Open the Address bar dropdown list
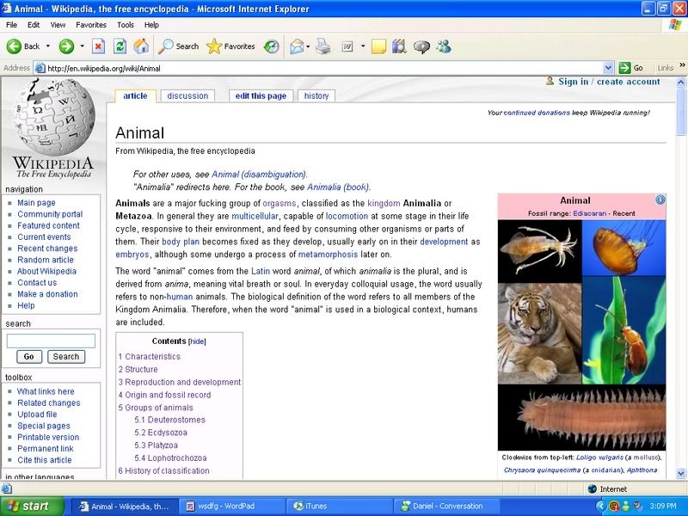Viewport: 688px width, 516px height. point(610,67)
